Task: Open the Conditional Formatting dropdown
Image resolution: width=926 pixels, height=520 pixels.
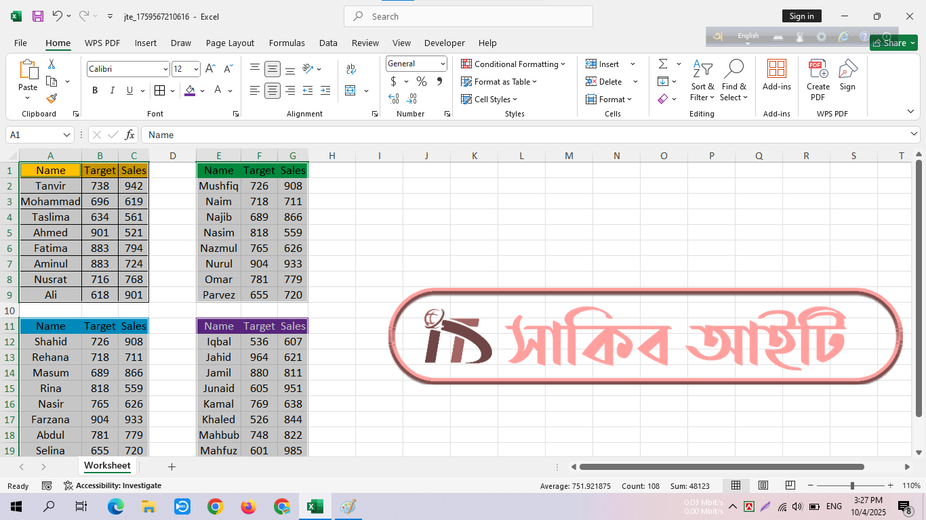Action: pos(513,64)
